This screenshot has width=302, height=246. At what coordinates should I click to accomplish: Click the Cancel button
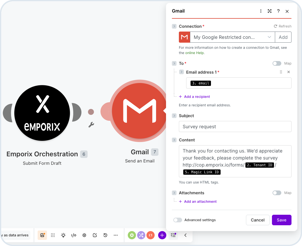click(x=258, y=220)
